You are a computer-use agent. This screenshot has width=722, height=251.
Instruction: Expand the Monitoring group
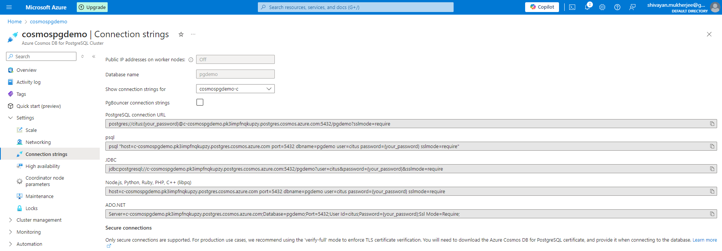10,232
